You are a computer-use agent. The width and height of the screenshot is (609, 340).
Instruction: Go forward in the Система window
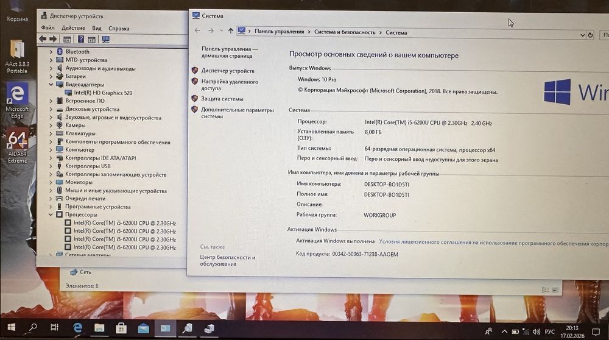[211, 30]
